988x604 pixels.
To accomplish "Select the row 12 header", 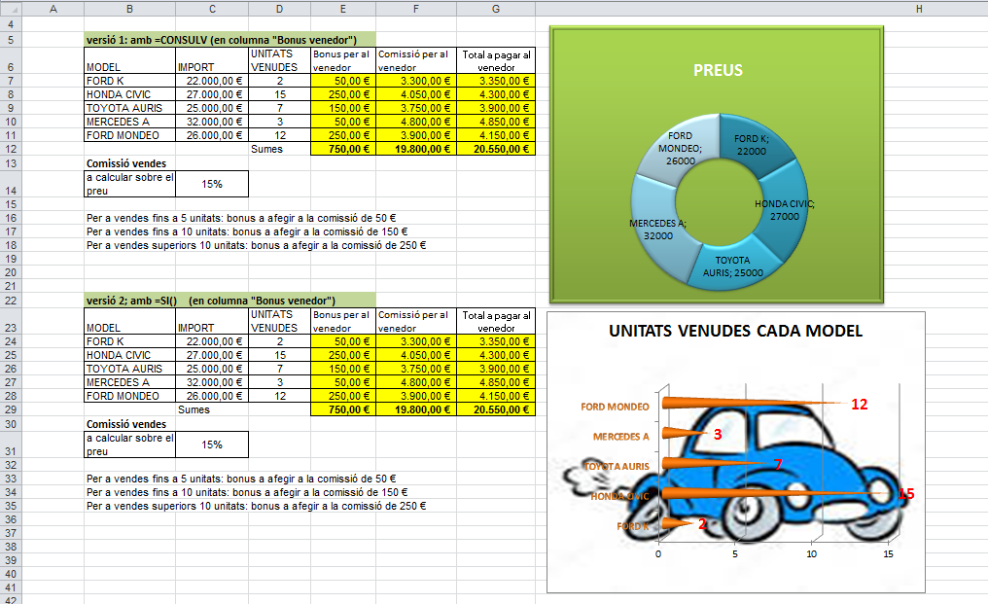I will click(11, 149).
